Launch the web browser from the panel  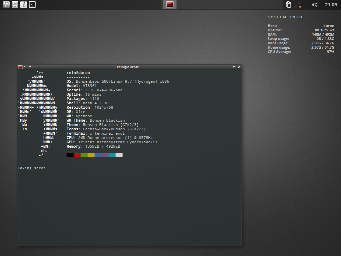pyautogui.click(x=6, y=5)
